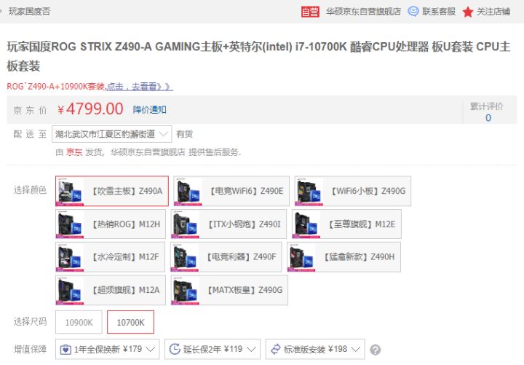524x365 pixels.
Task: Click the red 自营 badge
Action: click(310, 12)
